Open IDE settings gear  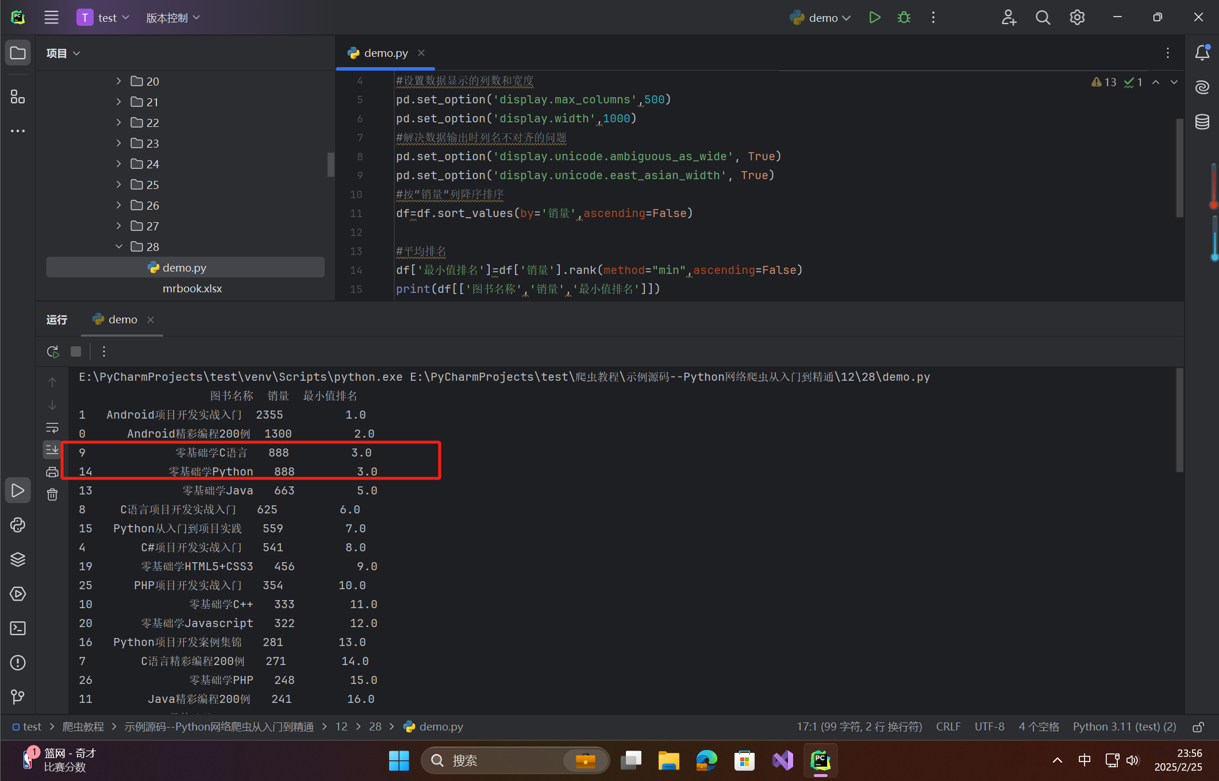click(1077, 18)
